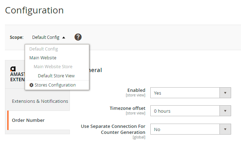Screen dimensions: 241x148
Task: Choose Default Store View scope
Action: click(56, 76)
